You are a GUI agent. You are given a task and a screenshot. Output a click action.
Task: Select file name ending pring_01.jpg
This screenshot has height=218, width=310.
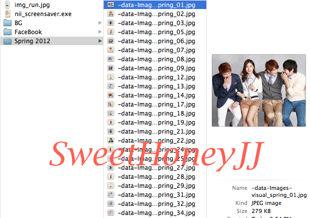(157, 5)
